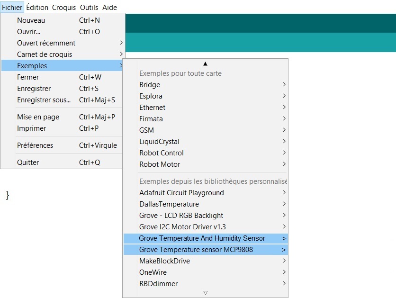Select Enregistrer sous... entry
The width and height of the screenshot is (396, 298).
(x=63, y=100)
